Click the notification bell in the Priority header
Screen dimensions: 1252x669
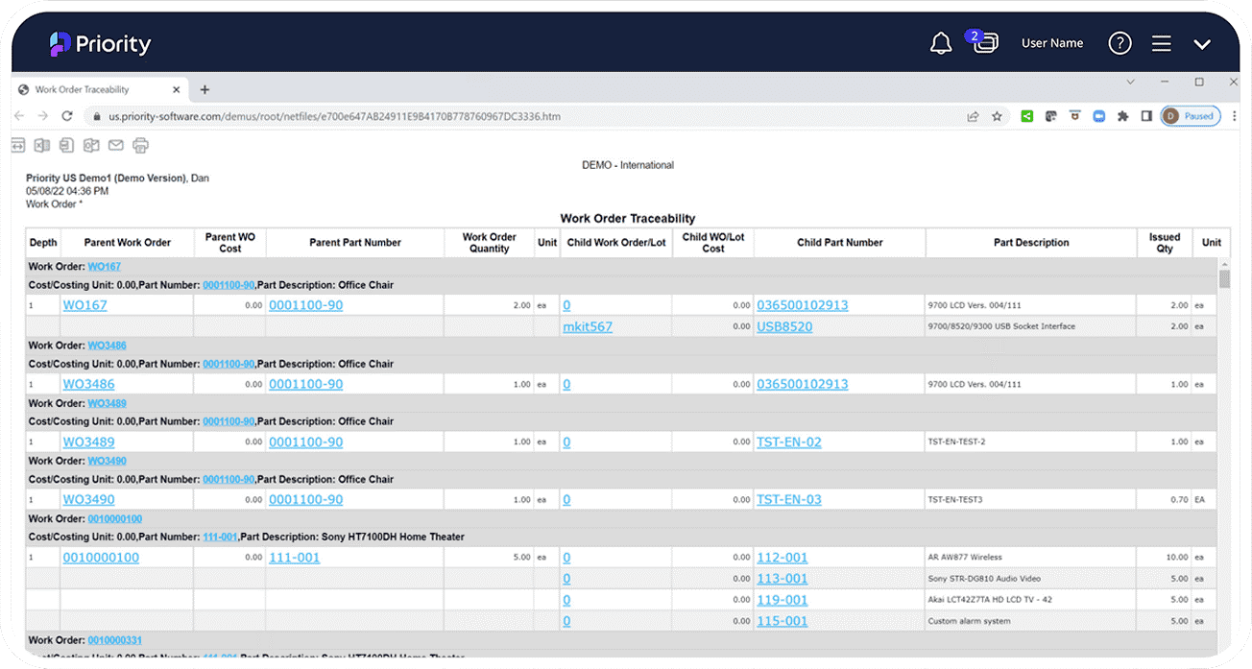click(941, 42)
